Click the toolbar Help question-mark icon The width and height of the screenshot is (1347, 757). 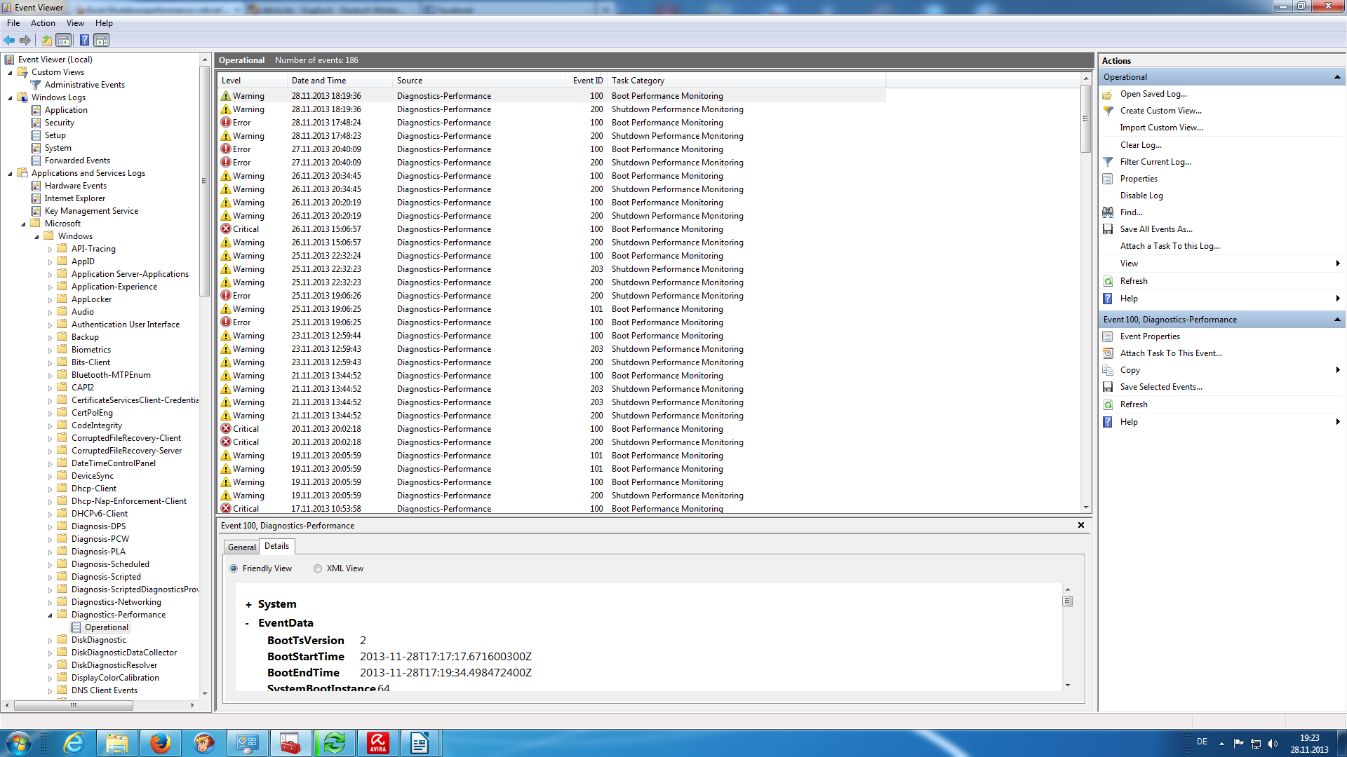pyautogui.click(x=84, y=40)
